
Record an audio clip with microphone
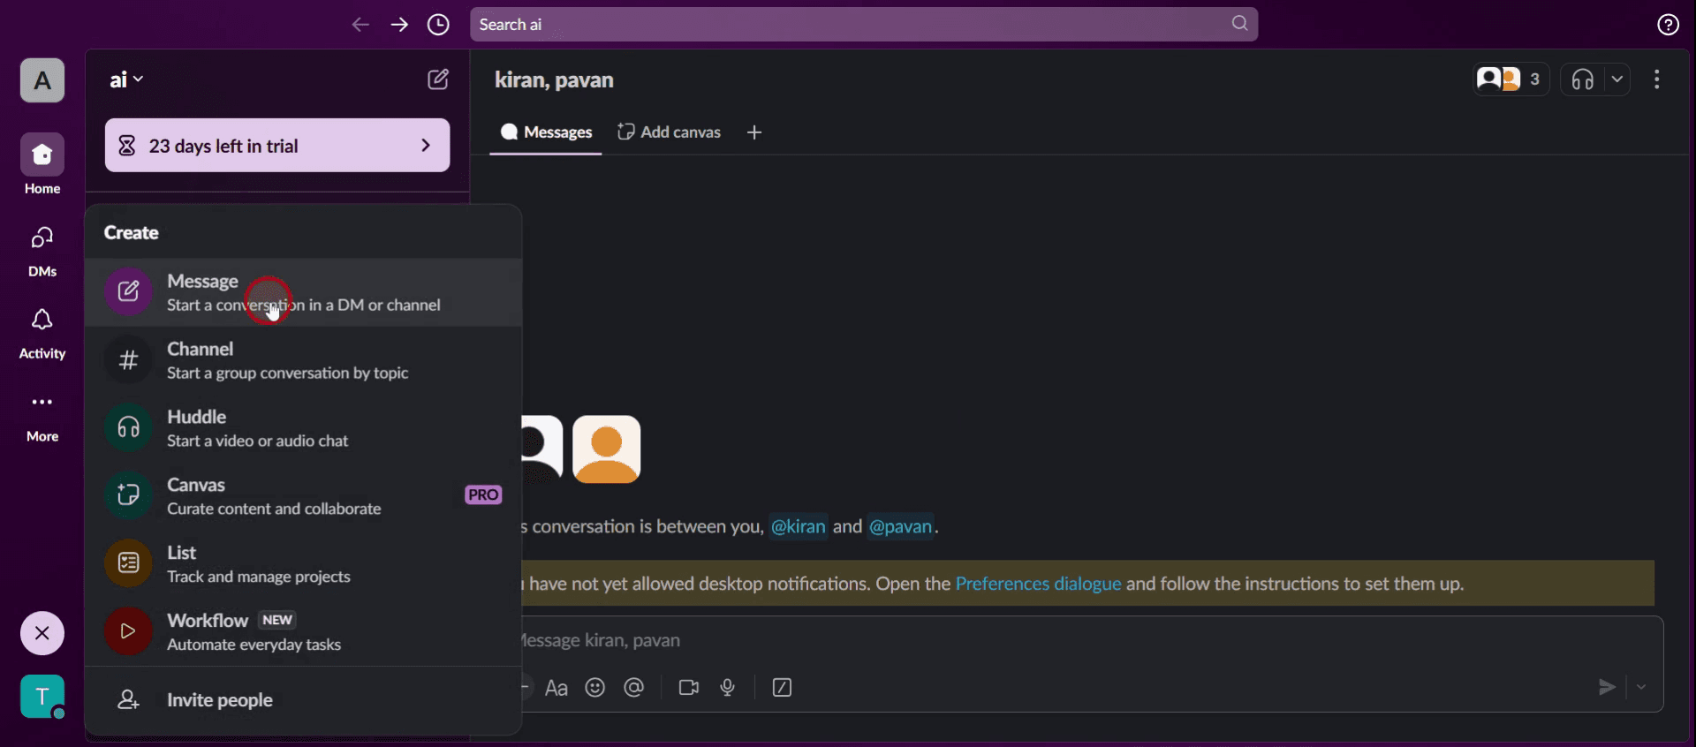point(728,688)
